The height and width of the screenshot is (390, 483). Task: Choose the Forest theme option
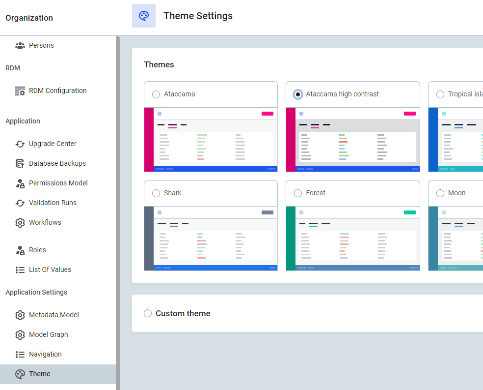[298, 193]
